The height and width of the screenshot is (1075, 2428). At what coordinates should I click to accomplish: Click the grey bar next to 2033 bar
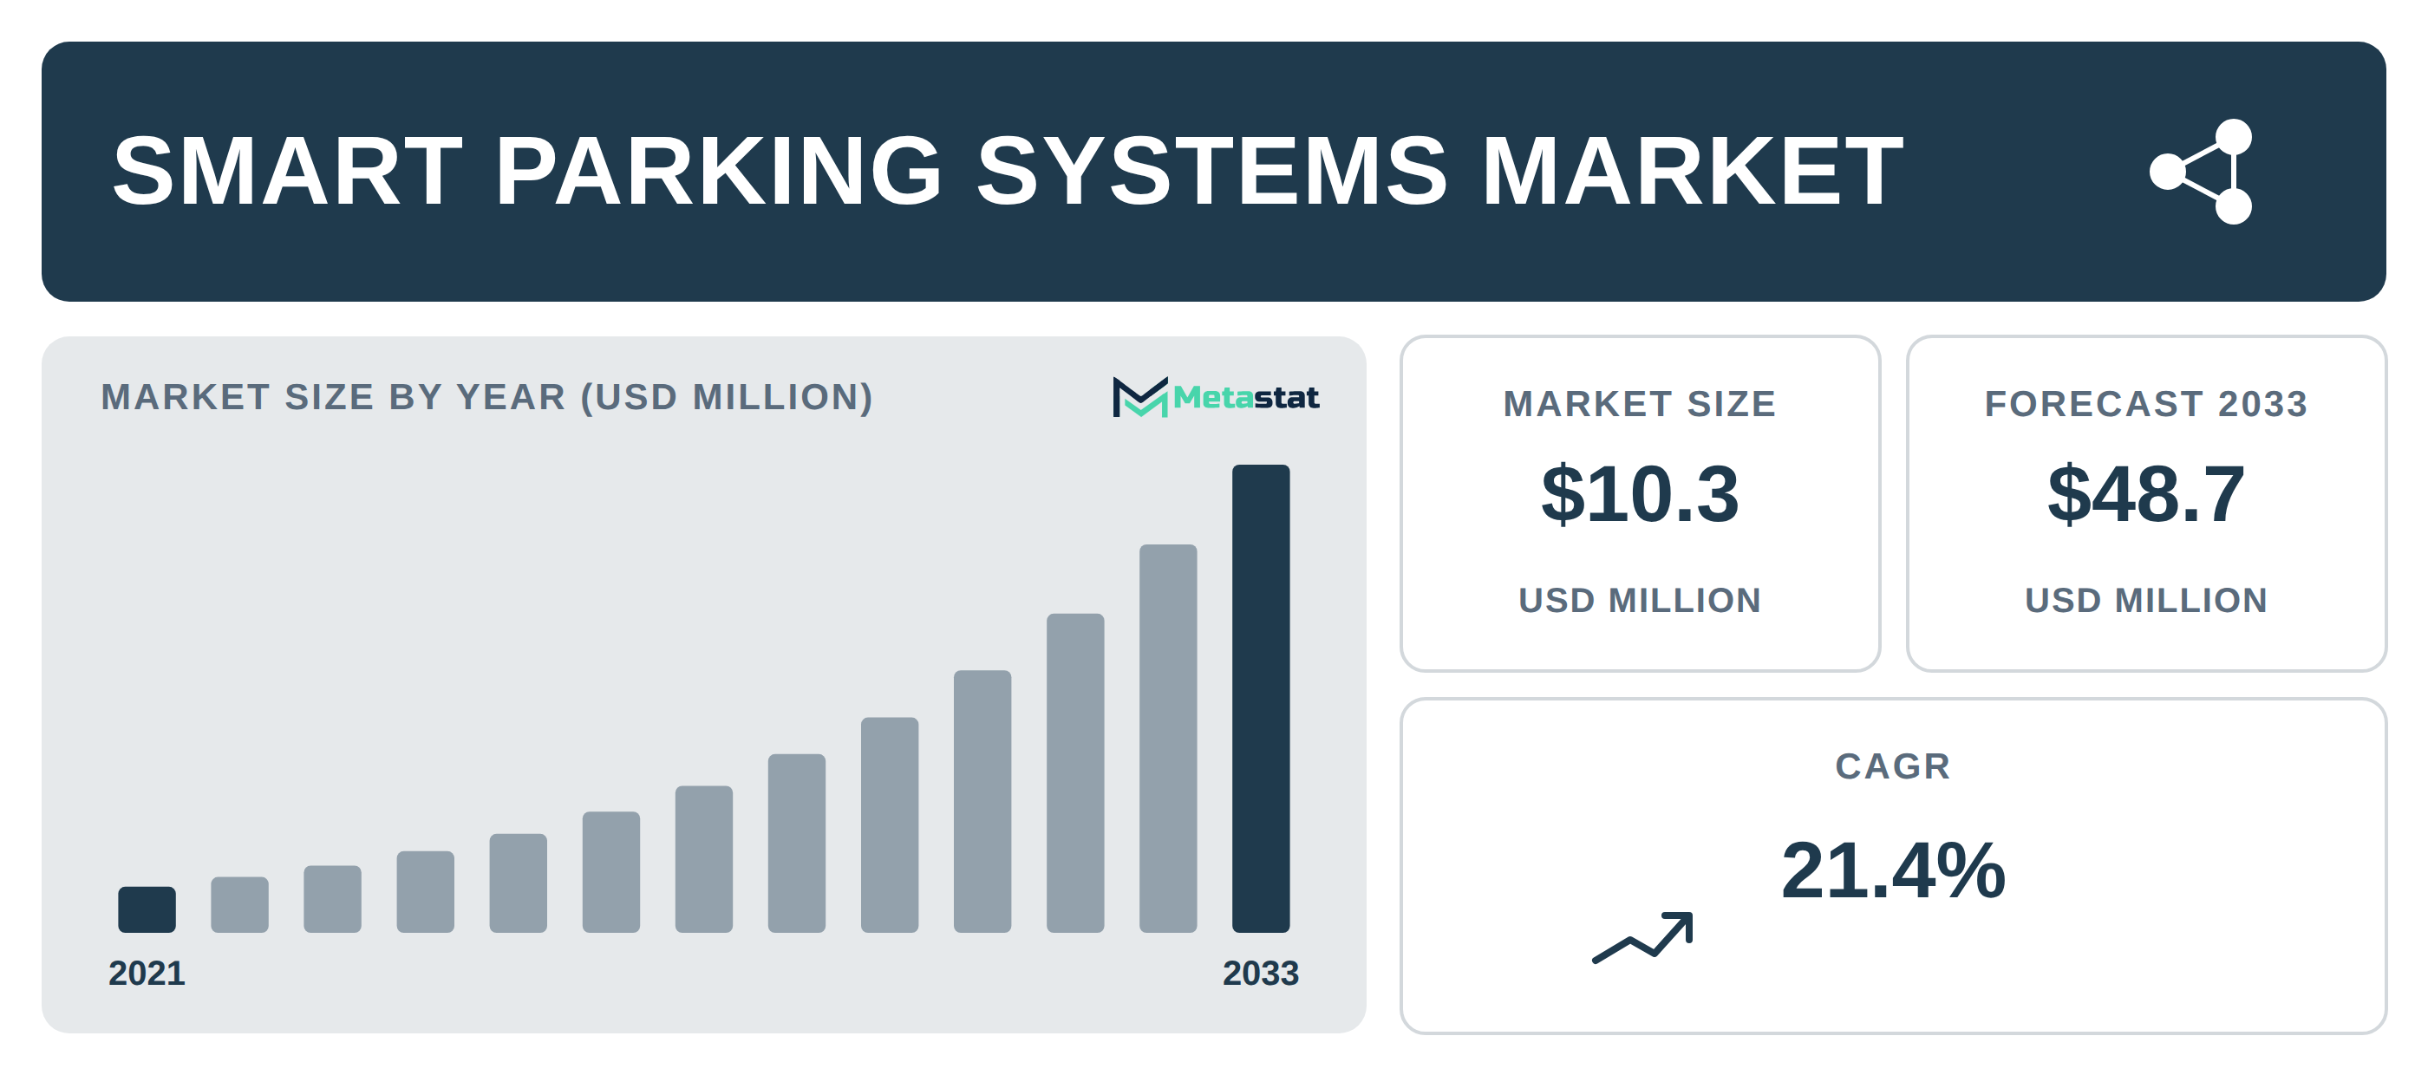(1168, 738)
